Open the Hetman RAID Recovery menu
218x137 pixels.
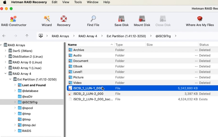29,2
